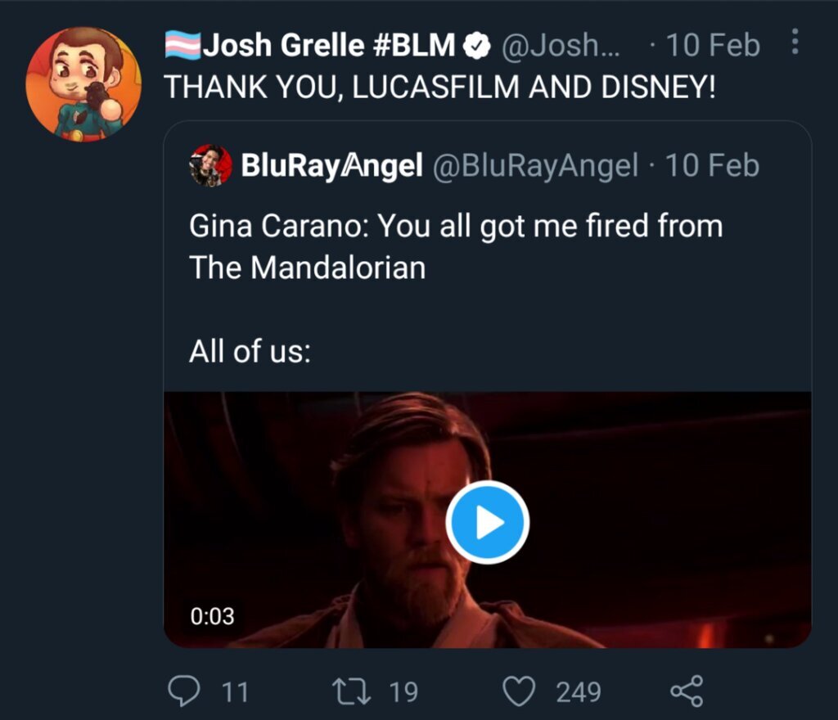Click the 19 retweets count
Screen dimensions: 838x720
click(x=403, y=692)
